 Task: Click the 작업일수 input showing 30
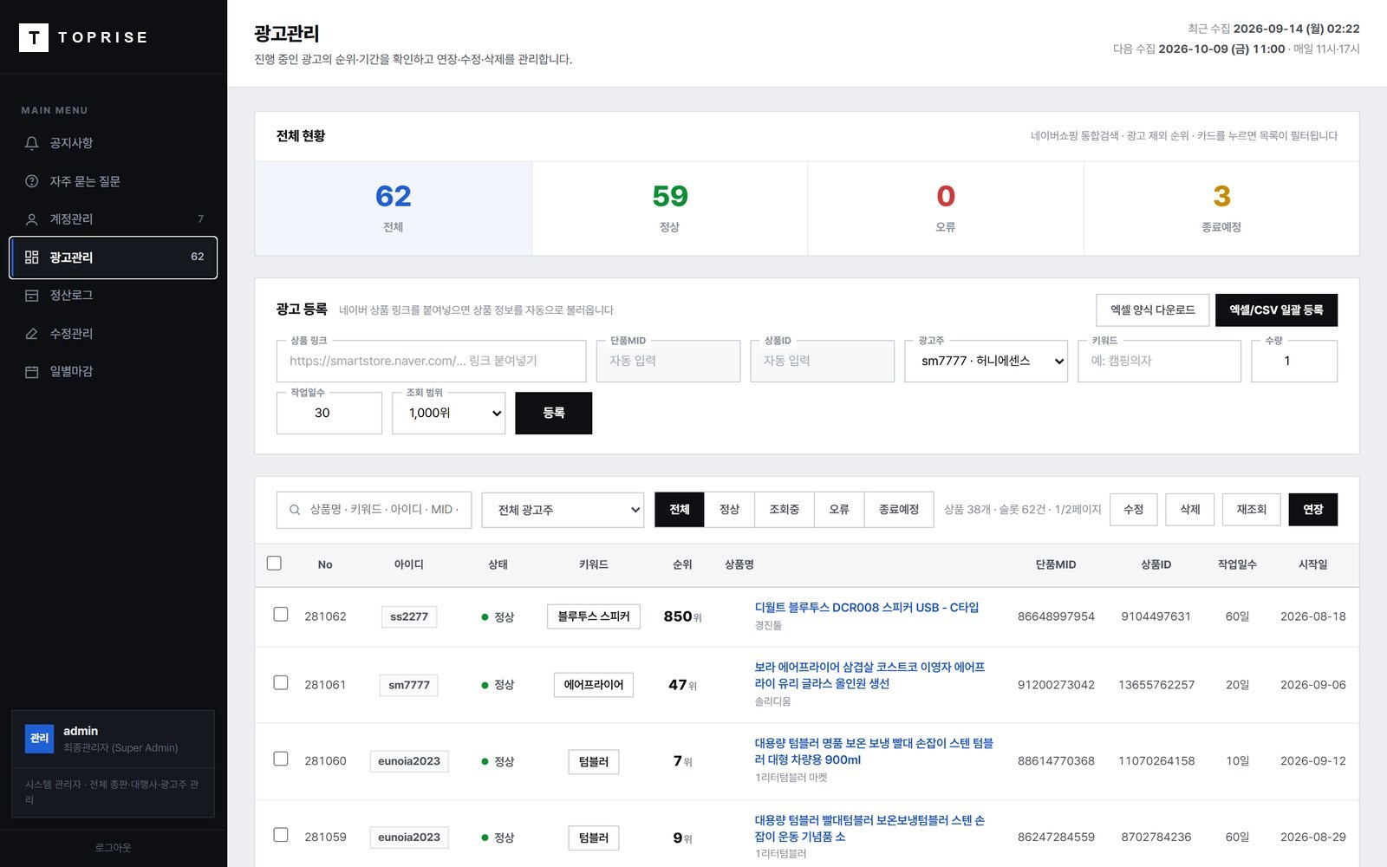329,414
